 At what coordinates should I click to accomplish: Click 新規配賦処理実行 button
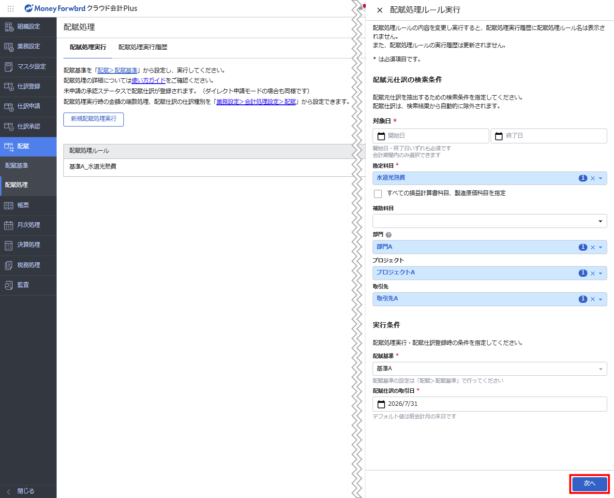[93, 119]
